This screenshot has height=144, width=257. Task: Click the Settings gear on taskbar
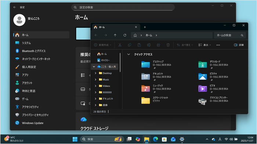pos(182,139)
